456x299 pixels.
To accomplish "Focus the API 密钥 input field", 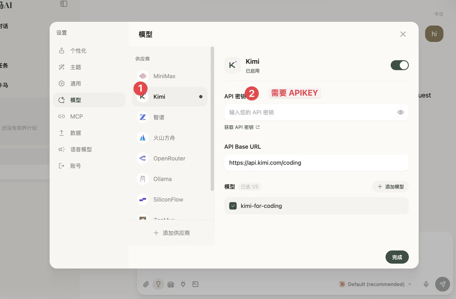I will [x=316, y=112].
